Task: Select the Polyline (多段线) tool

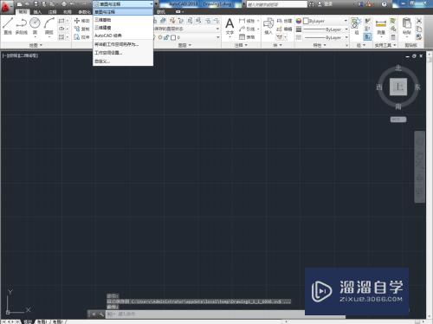Action: pyautogui.click(x=22, y=25)
